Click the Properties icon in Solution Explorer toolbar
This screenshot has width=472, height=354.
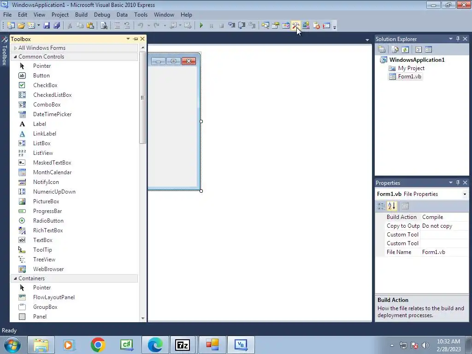pos(382,49)
